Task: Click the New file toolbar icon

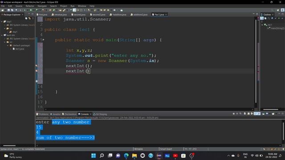Action: (3, 10)
